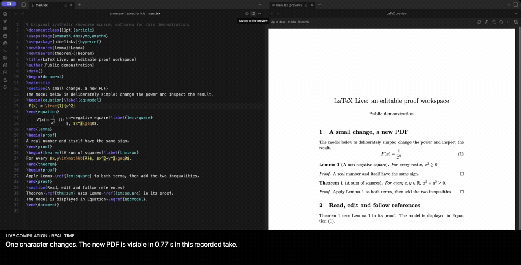Add a new tab in the preview pane
Image resolution: width=521 pixels, height=265 pixels.
(x=320, y=5)
